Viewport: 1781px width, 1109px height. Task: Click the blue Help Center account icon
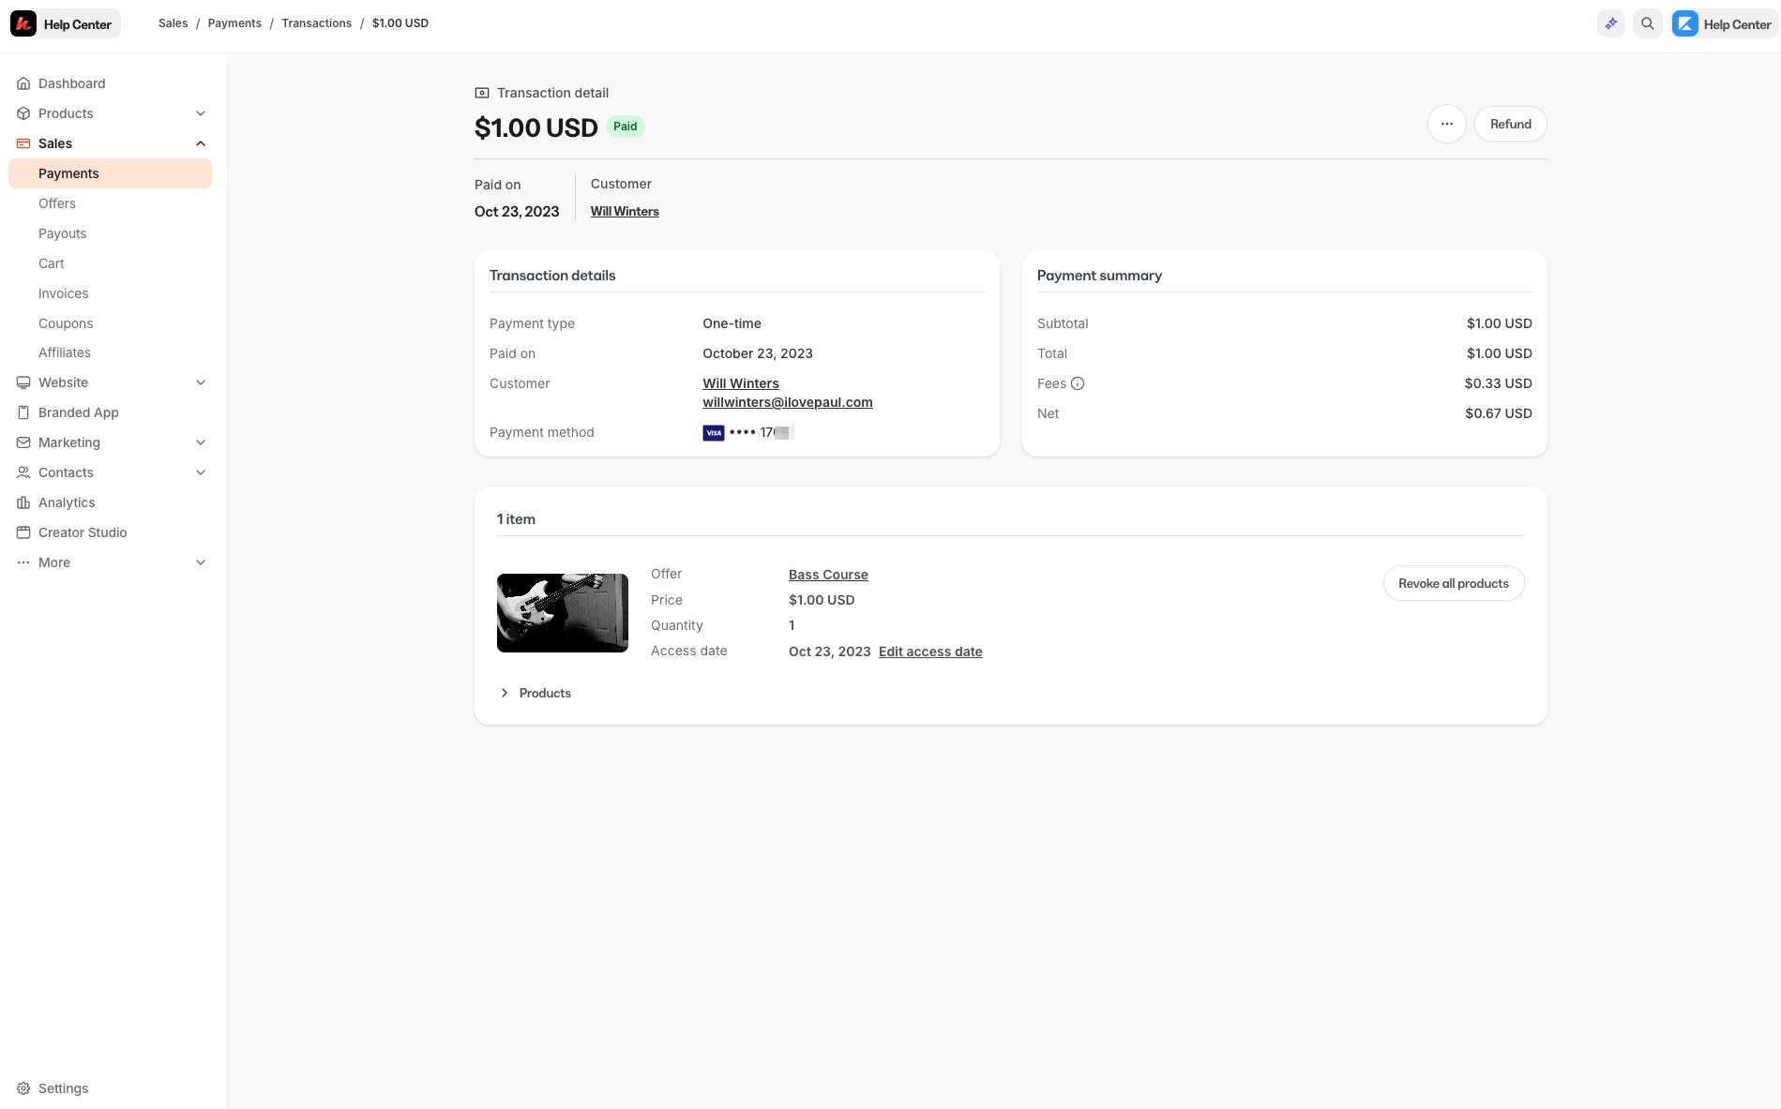point(1685,24)
